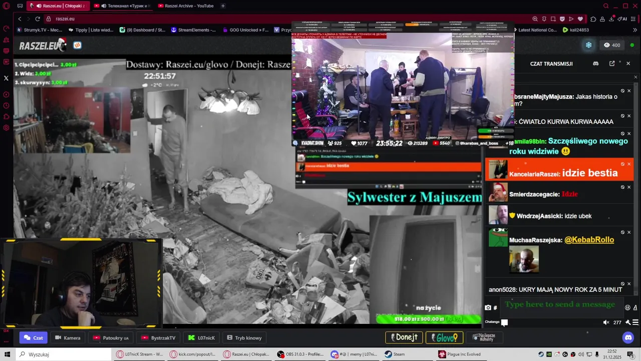
Task: Open the Discord icon in chat header
Action: [595, 64]
